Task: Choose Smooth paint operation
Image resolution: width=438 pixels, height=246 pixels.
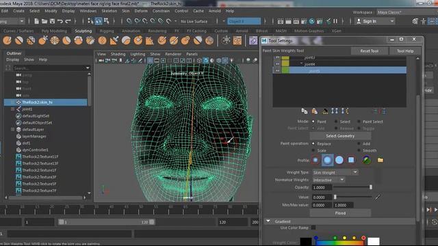Action: point(359,150)
